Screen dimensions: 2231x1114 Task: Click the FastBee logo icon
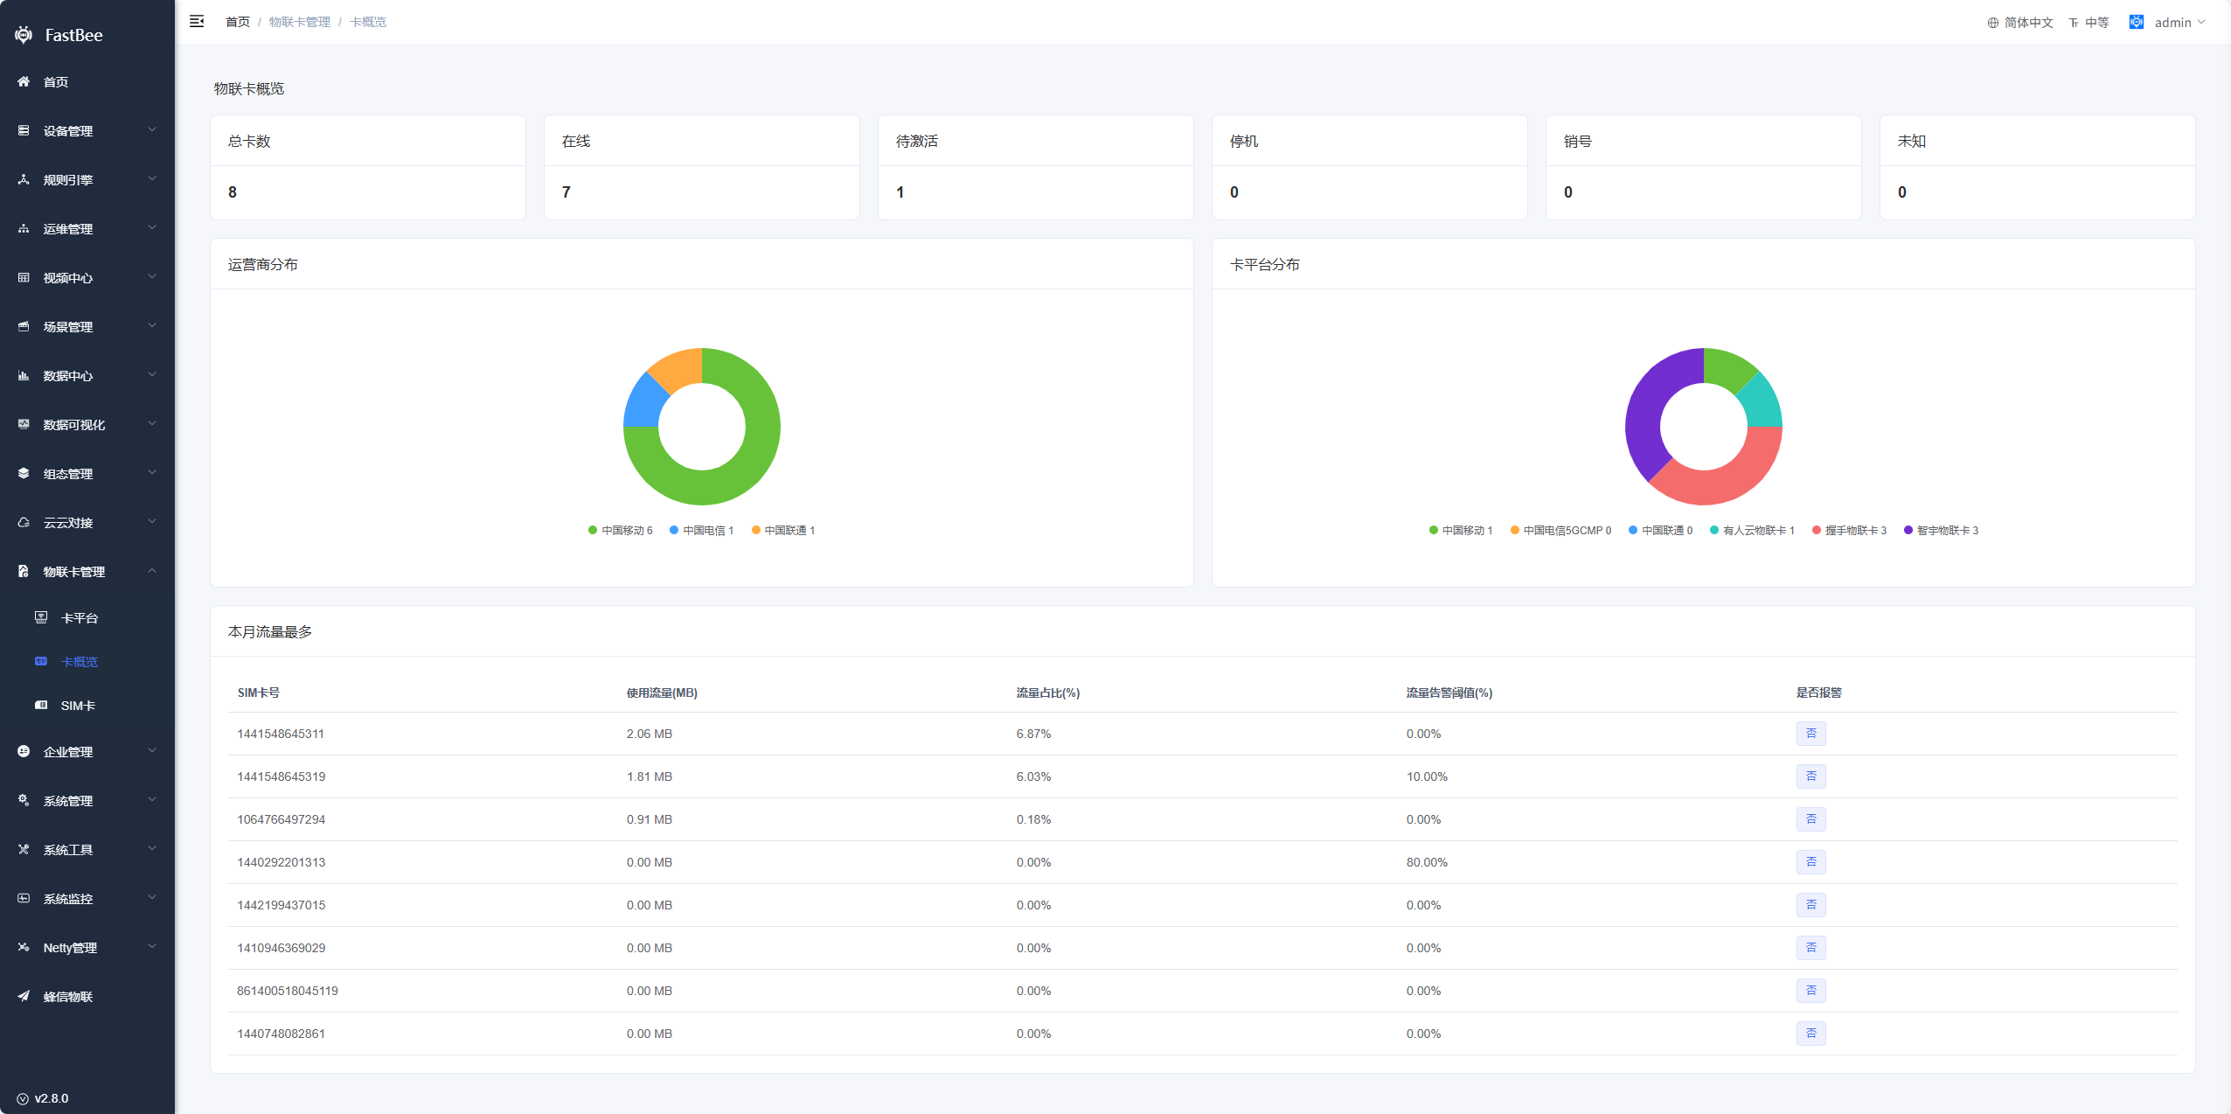tap(24, 35)
